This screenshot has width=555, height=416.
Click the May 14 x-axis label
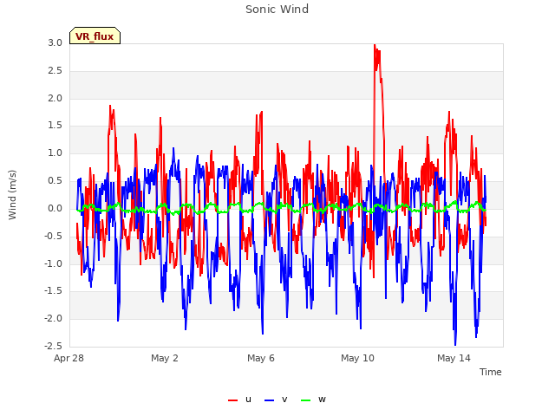click(x=454, y=358)
